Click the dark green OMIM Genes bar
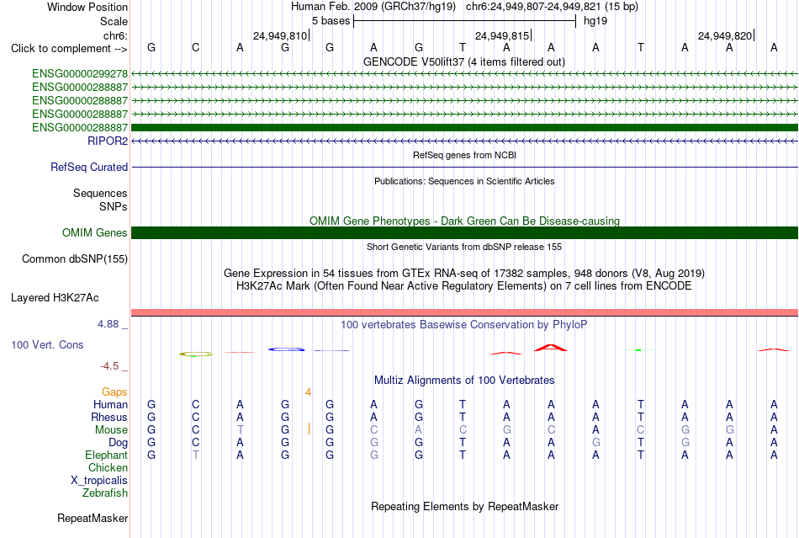Image resolution: width=799 pixels, height=538 pixels. point(464,233)
